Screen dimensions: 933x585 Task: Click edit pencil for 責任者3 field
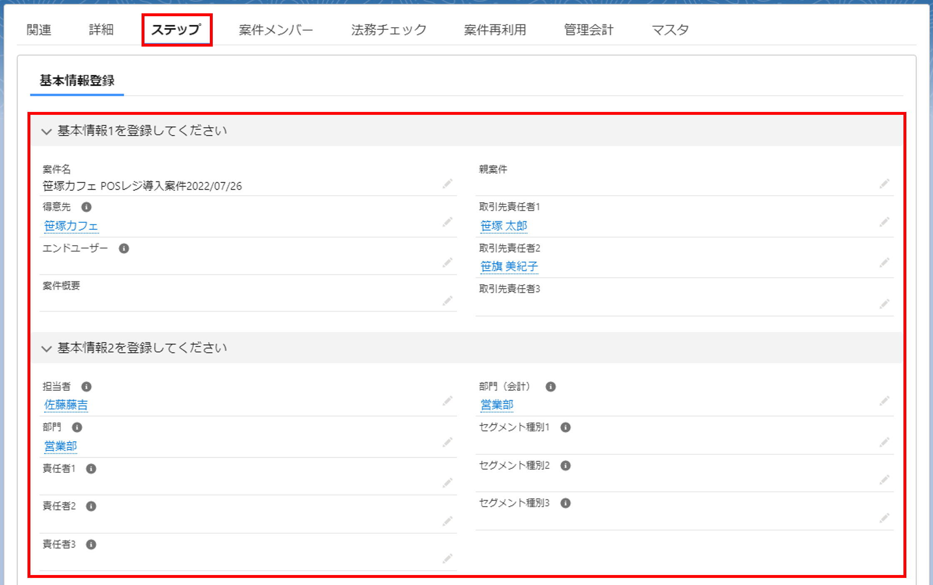click(448, 558)
